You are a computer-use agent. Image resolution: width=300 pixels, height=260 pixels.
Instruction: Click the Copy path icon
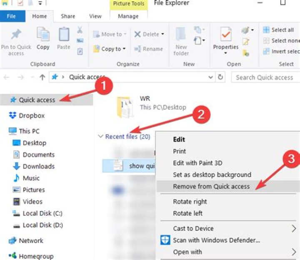[x=80, y=40]
